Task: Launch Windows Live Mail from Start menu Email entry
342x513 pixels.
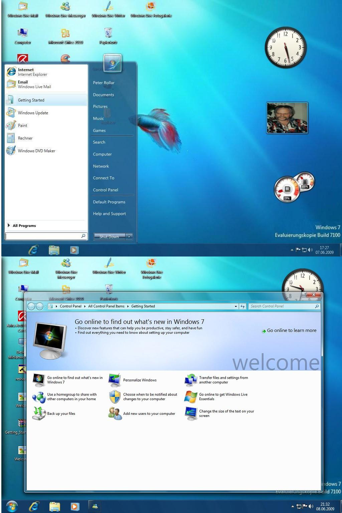Action: coord(46,84)
